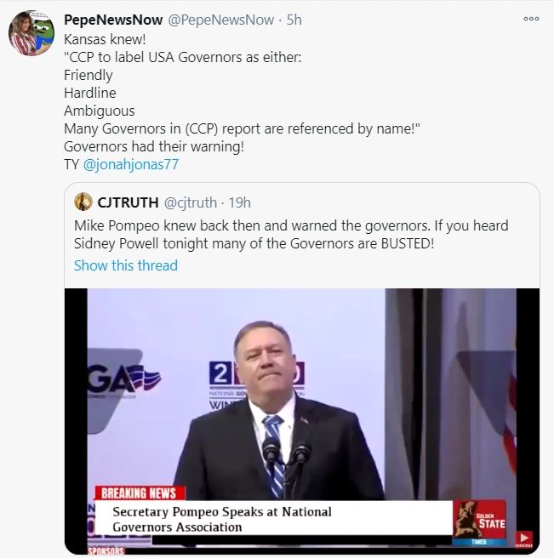
Task: Click the SPONSORS label below the video
Action: (x=106, y=551)
